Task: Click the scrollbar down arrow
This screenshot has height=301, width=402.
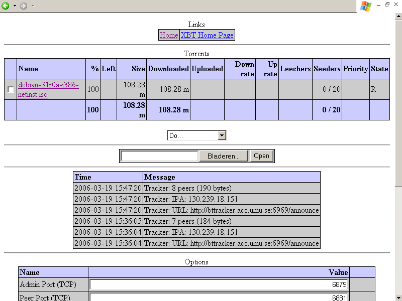Action: 398,297
